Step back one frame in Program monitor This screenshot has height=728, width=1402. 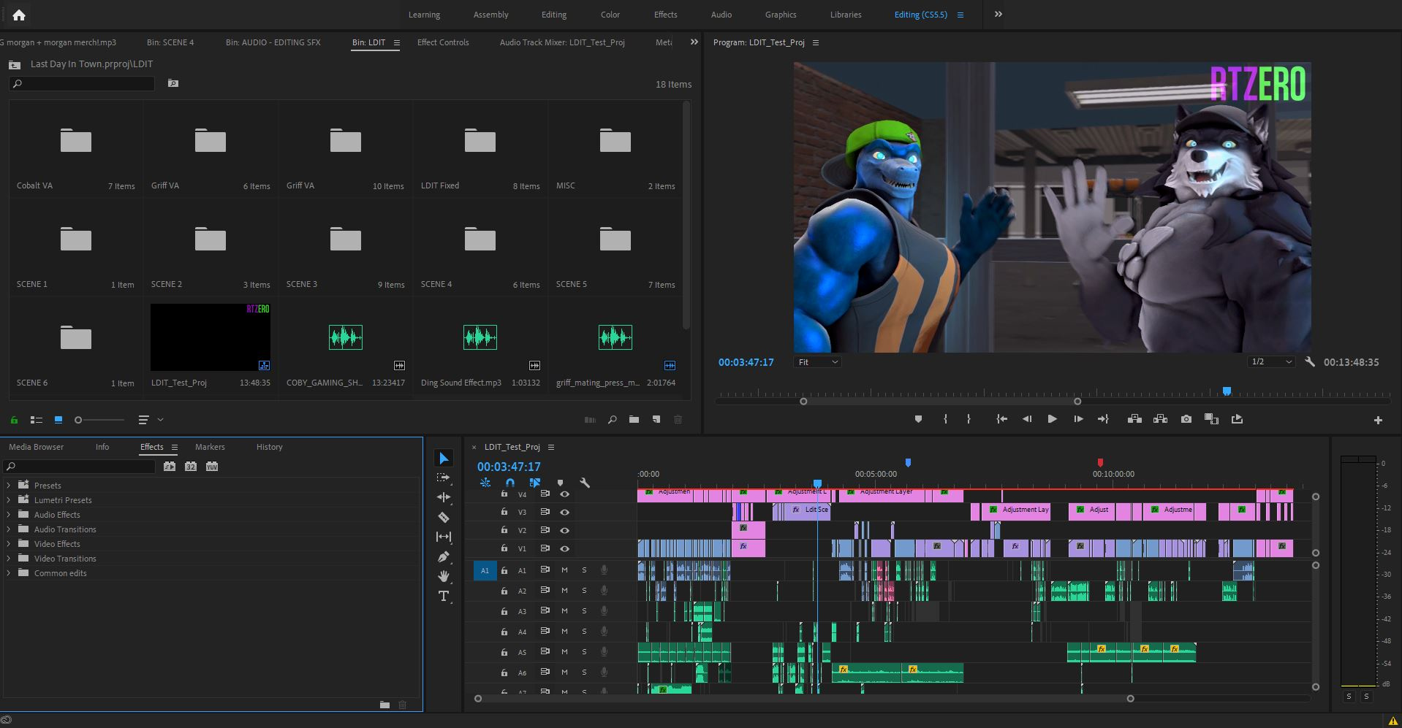[1027, 419]
